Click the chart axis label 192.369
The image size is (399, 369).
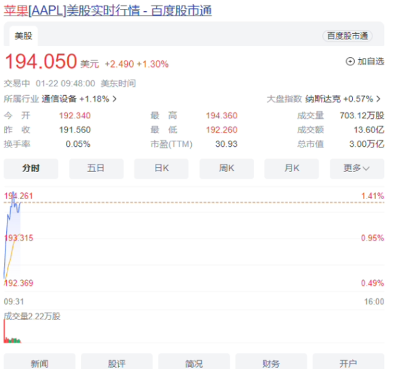point(18,283)
